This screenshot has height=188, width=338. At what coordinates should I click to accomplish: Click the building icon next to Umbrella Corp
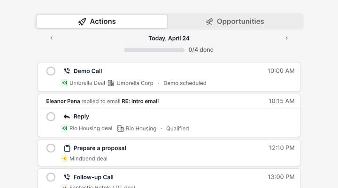click(x=111, y=83)
